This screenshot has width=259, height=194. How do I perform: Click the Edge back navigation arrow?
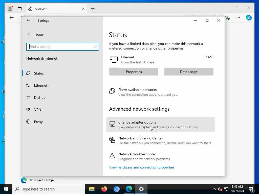click(x=12, y=18)
